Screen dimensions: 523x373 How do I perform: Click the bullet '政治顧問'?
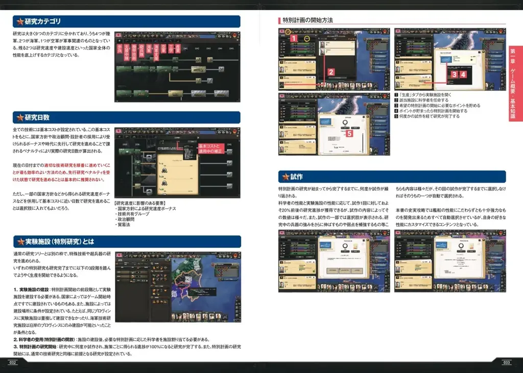[125, 219]
